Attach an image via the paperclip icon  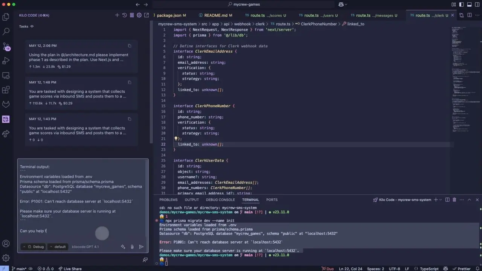(x=132, y=247)
